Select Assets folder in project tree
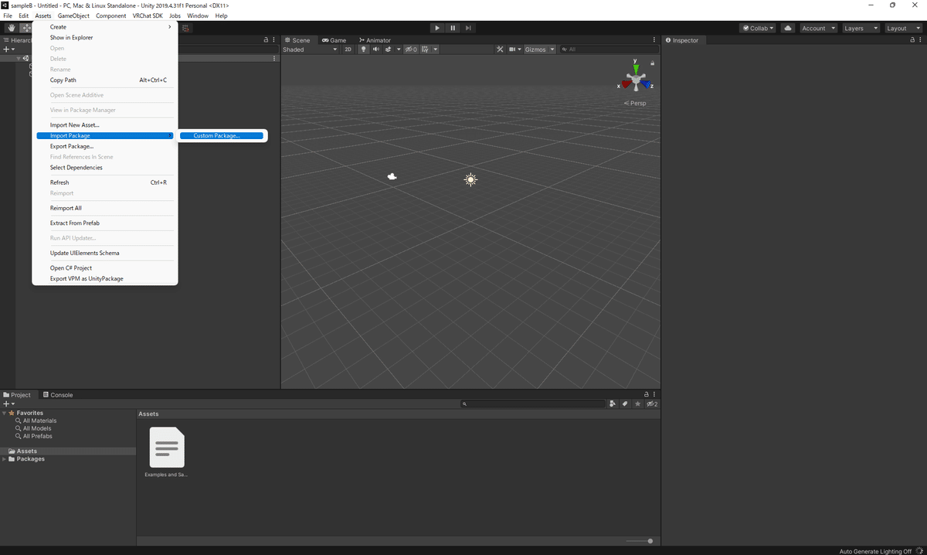Image resolution: width=927 pixels, height=555 pixels. click(68, 451)
